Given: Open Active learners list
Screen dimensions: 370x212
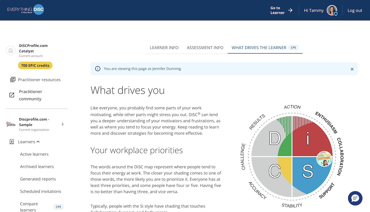Looking at the screenshot, I should point(34,154).
